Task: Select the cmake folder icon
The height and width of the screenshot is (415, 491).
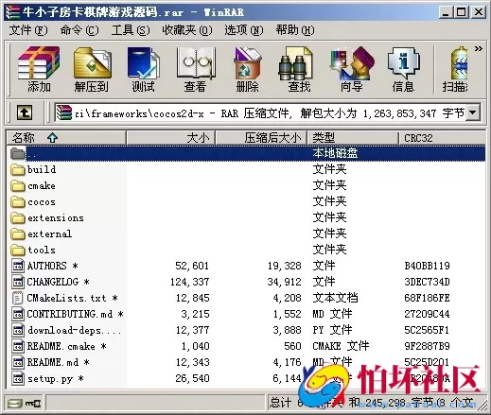Action: [18, 186]
